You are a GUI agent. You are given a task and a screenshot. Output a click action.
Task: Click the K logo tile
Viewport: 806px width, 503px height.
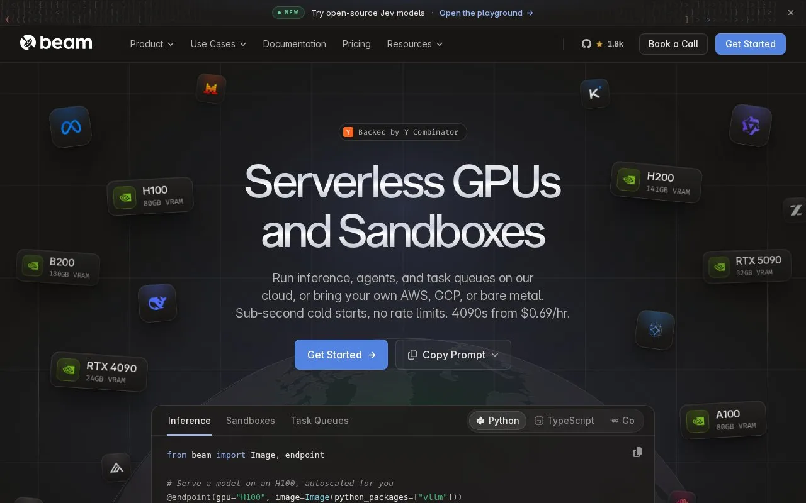[594, 94]
